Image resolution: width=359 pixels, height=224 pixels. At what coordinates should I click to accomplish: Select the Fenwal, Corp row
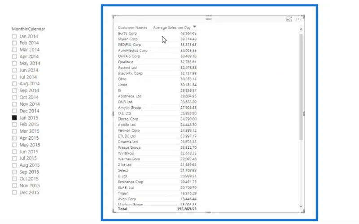coord(157,130)
